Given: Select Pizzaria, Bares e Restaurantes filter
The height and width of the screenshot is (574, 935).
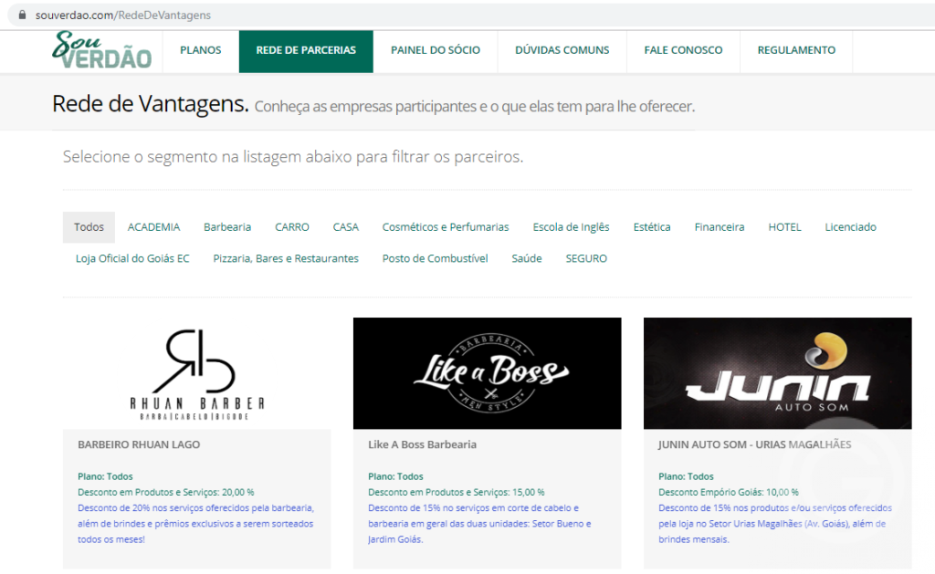Looking at the screenshot, I should point(286,258).
